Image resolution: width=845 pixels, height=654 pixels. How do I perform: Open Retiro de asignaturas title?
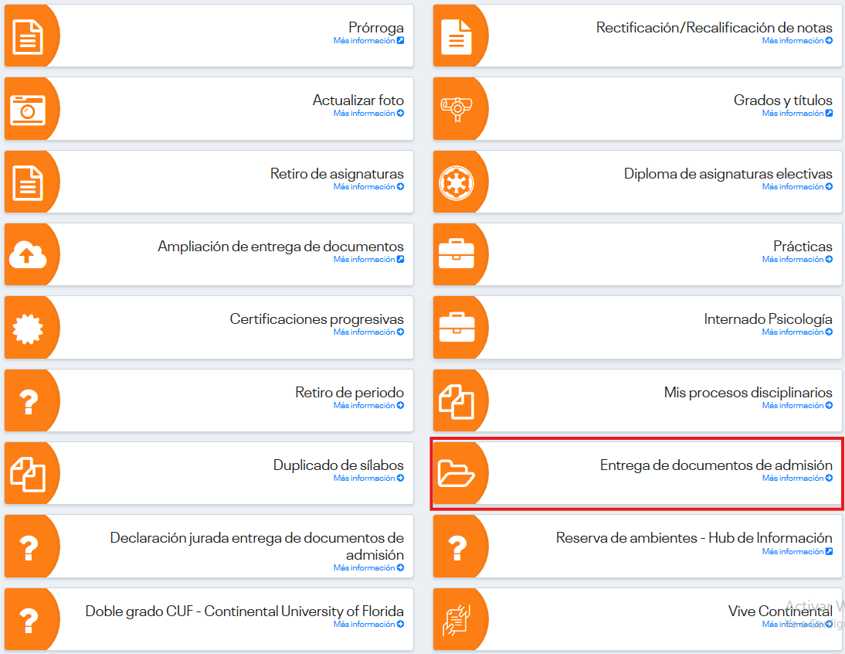pyautogui.click(x=337, y=174)
